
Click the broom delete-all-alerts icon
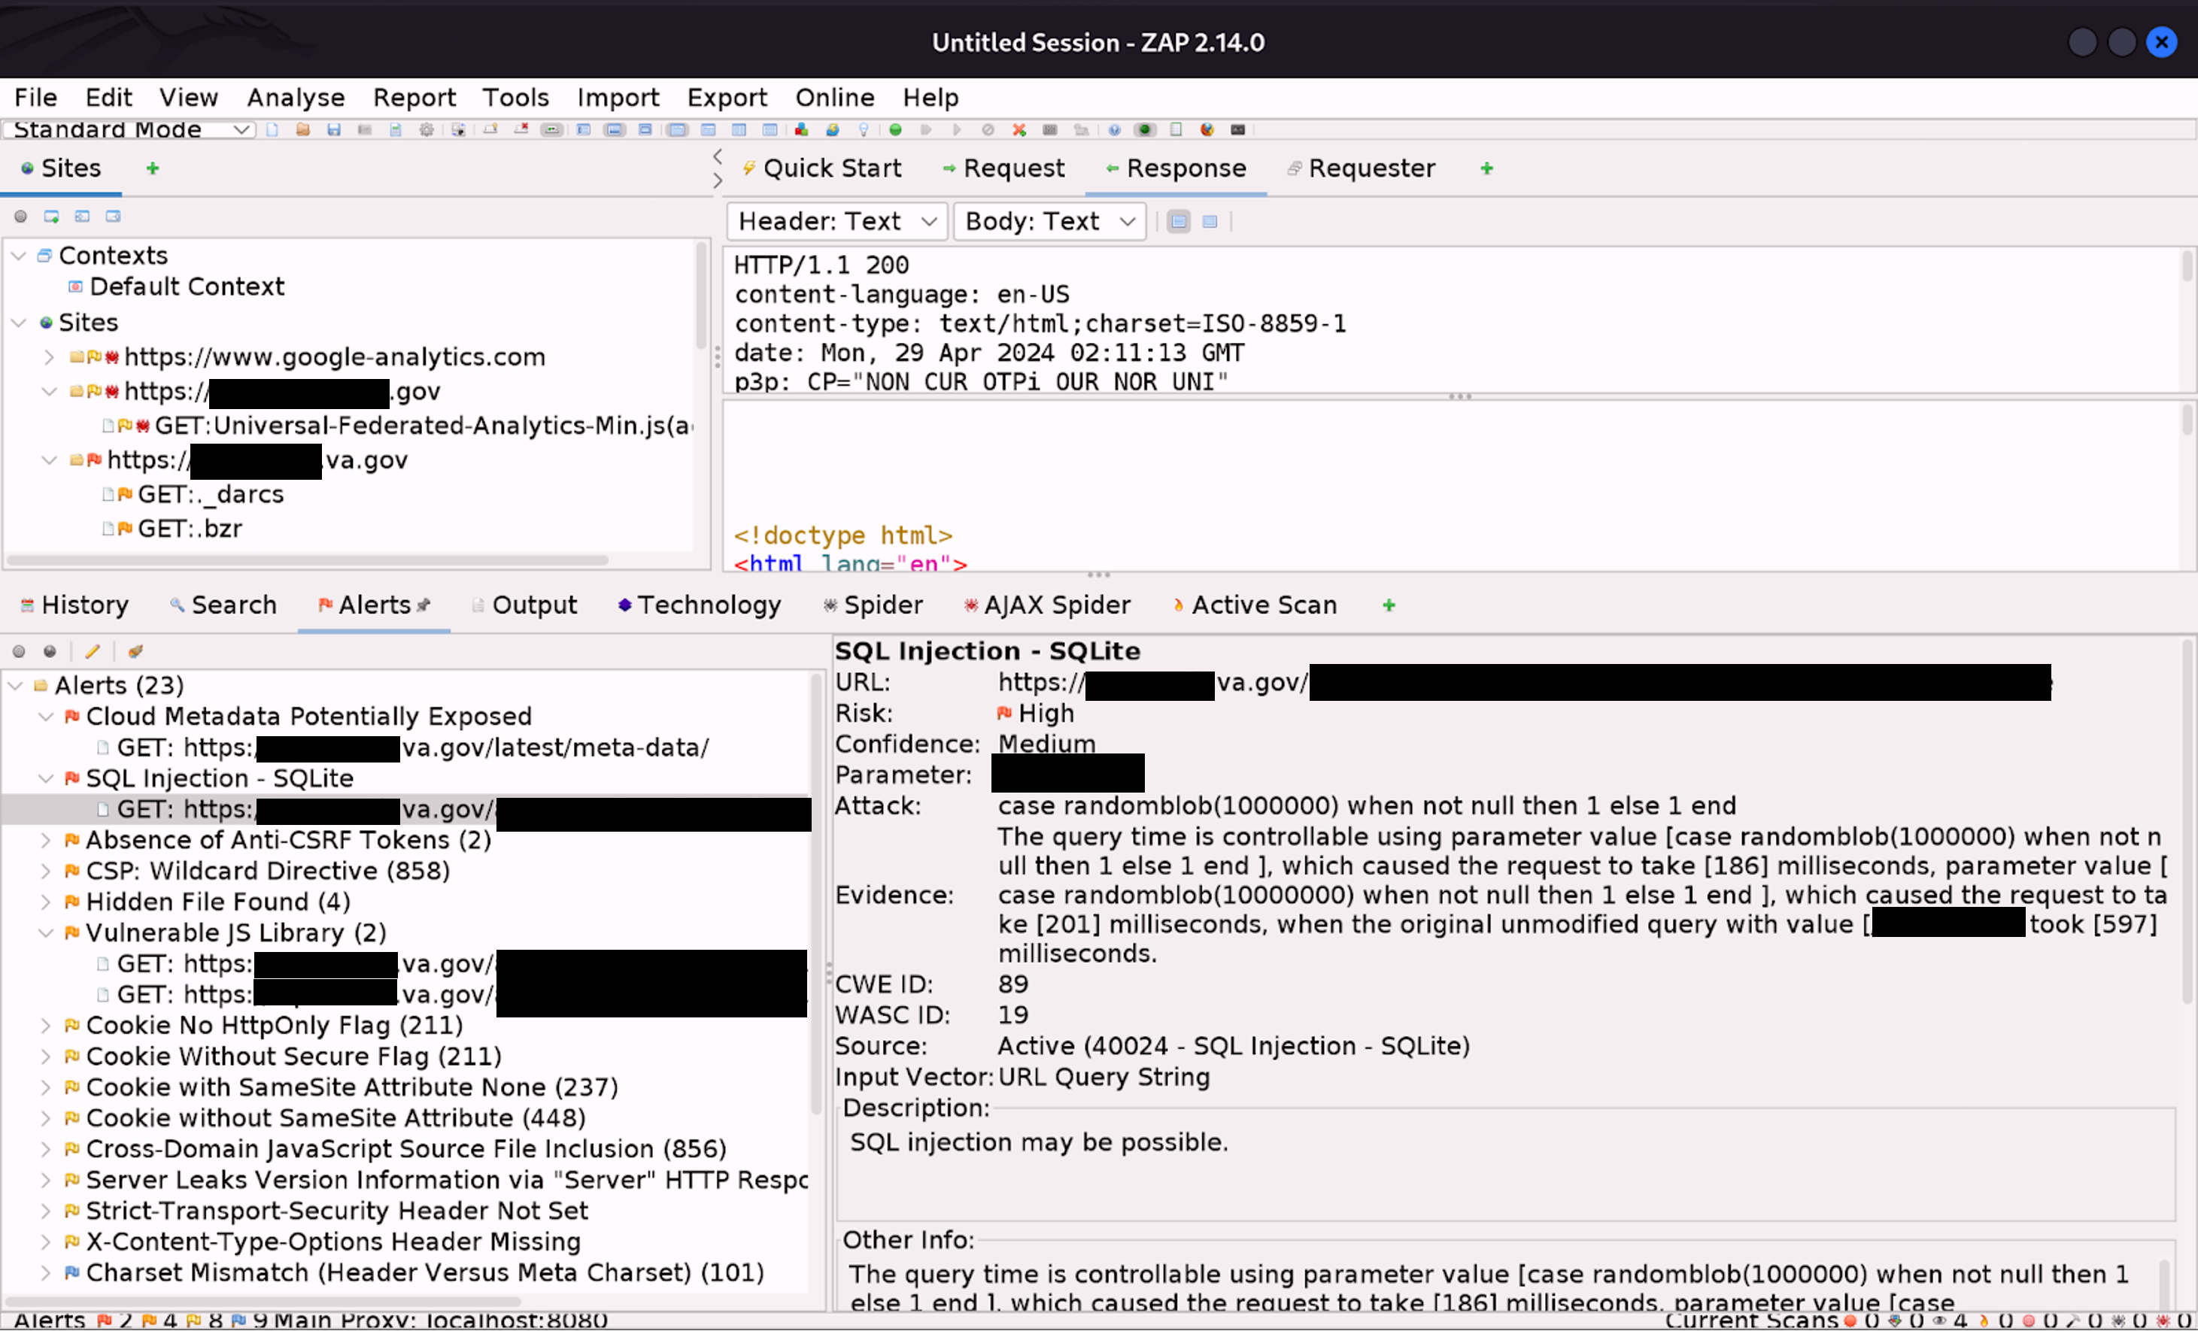pos(135,652)
